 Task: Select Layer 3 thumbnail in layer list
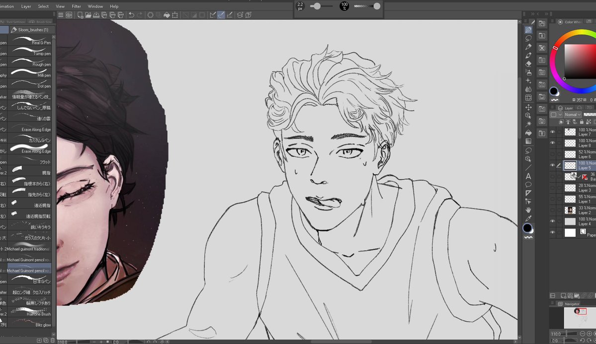(x=570, y=188)
